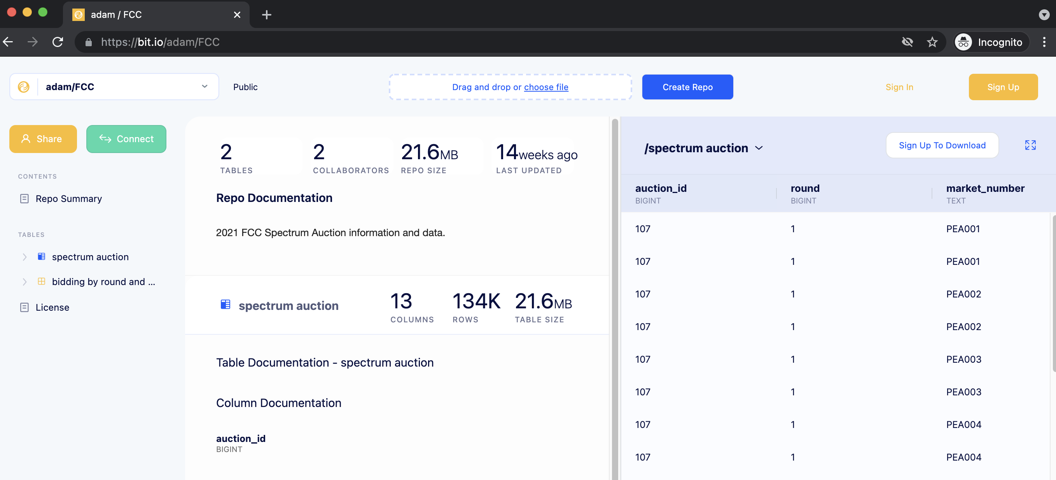Screen dimensions: 1056x480
Task: Click the spectrum auction table icon in sidebar
Action: click(41, 257)
